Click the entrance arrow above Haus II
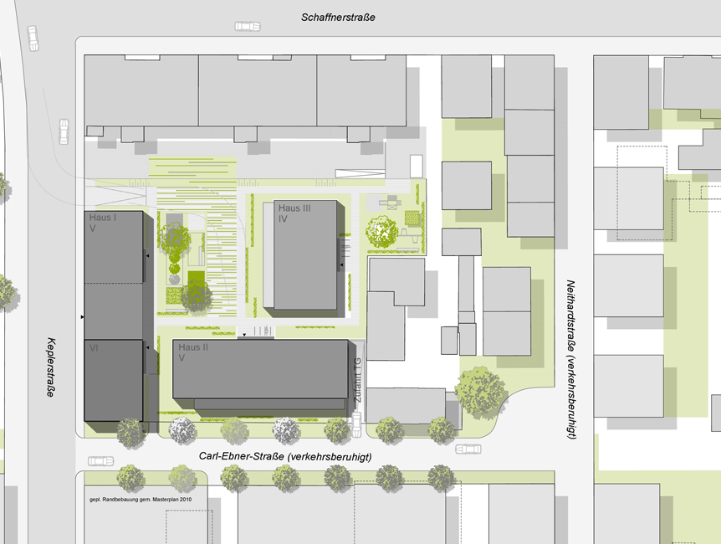Screen dimensions: 721x544 pos(243,335)
